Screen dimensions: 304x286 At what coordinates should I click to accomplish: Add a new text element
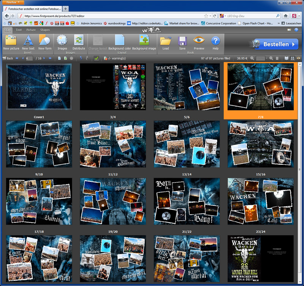28,42
